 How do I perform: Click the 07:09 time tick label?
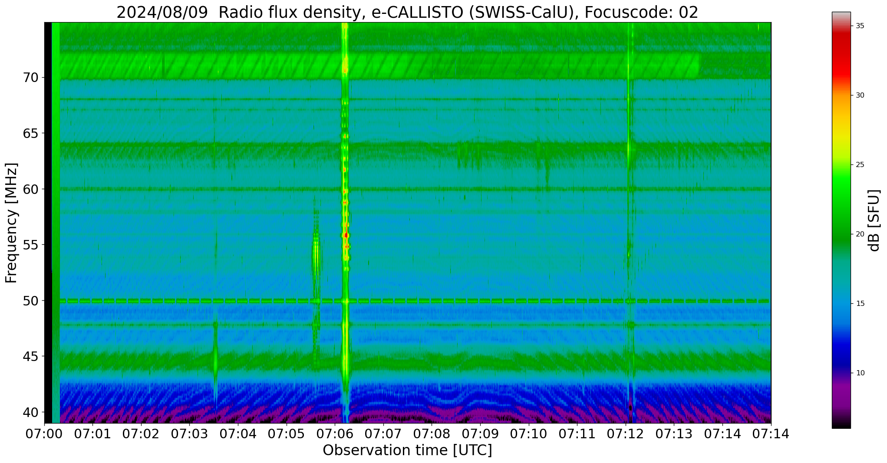pyautogui.click(x=480, y=433)
